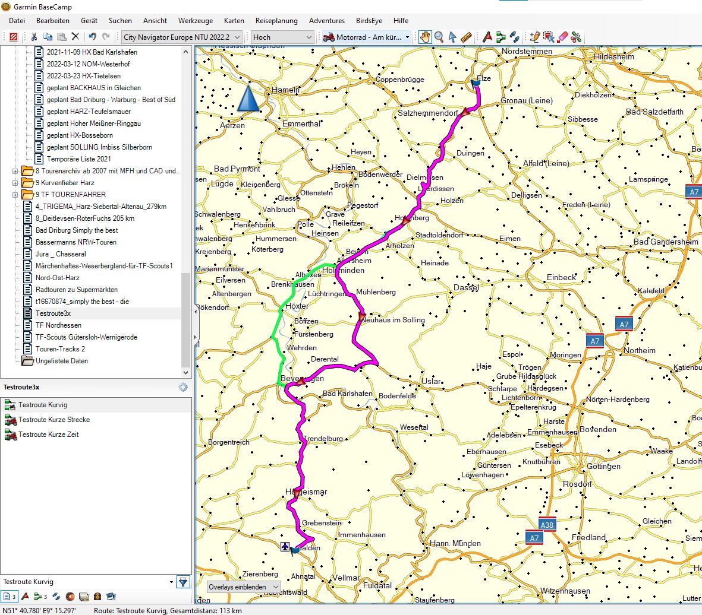Click the library tree vertical scrollbar

point(186,321)
